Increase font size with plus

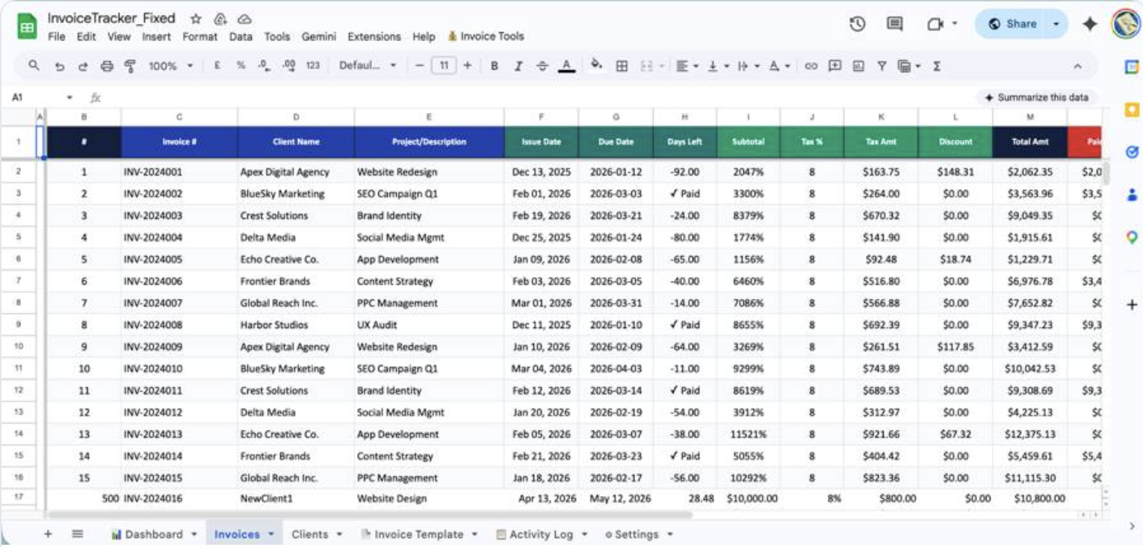click(468, 66)
